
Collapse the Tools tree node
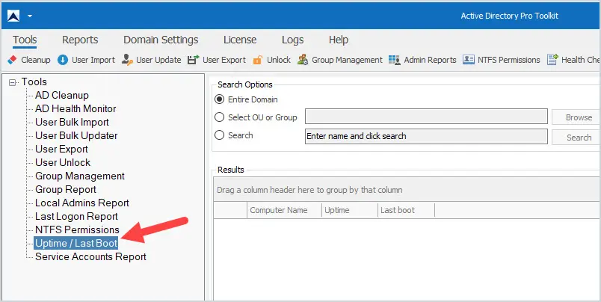pos(13,82)
